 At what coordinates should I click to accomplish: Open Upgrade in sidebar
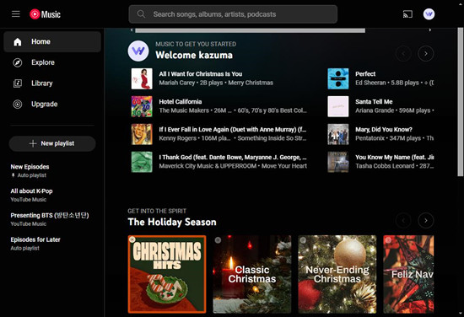click(52, 104)
